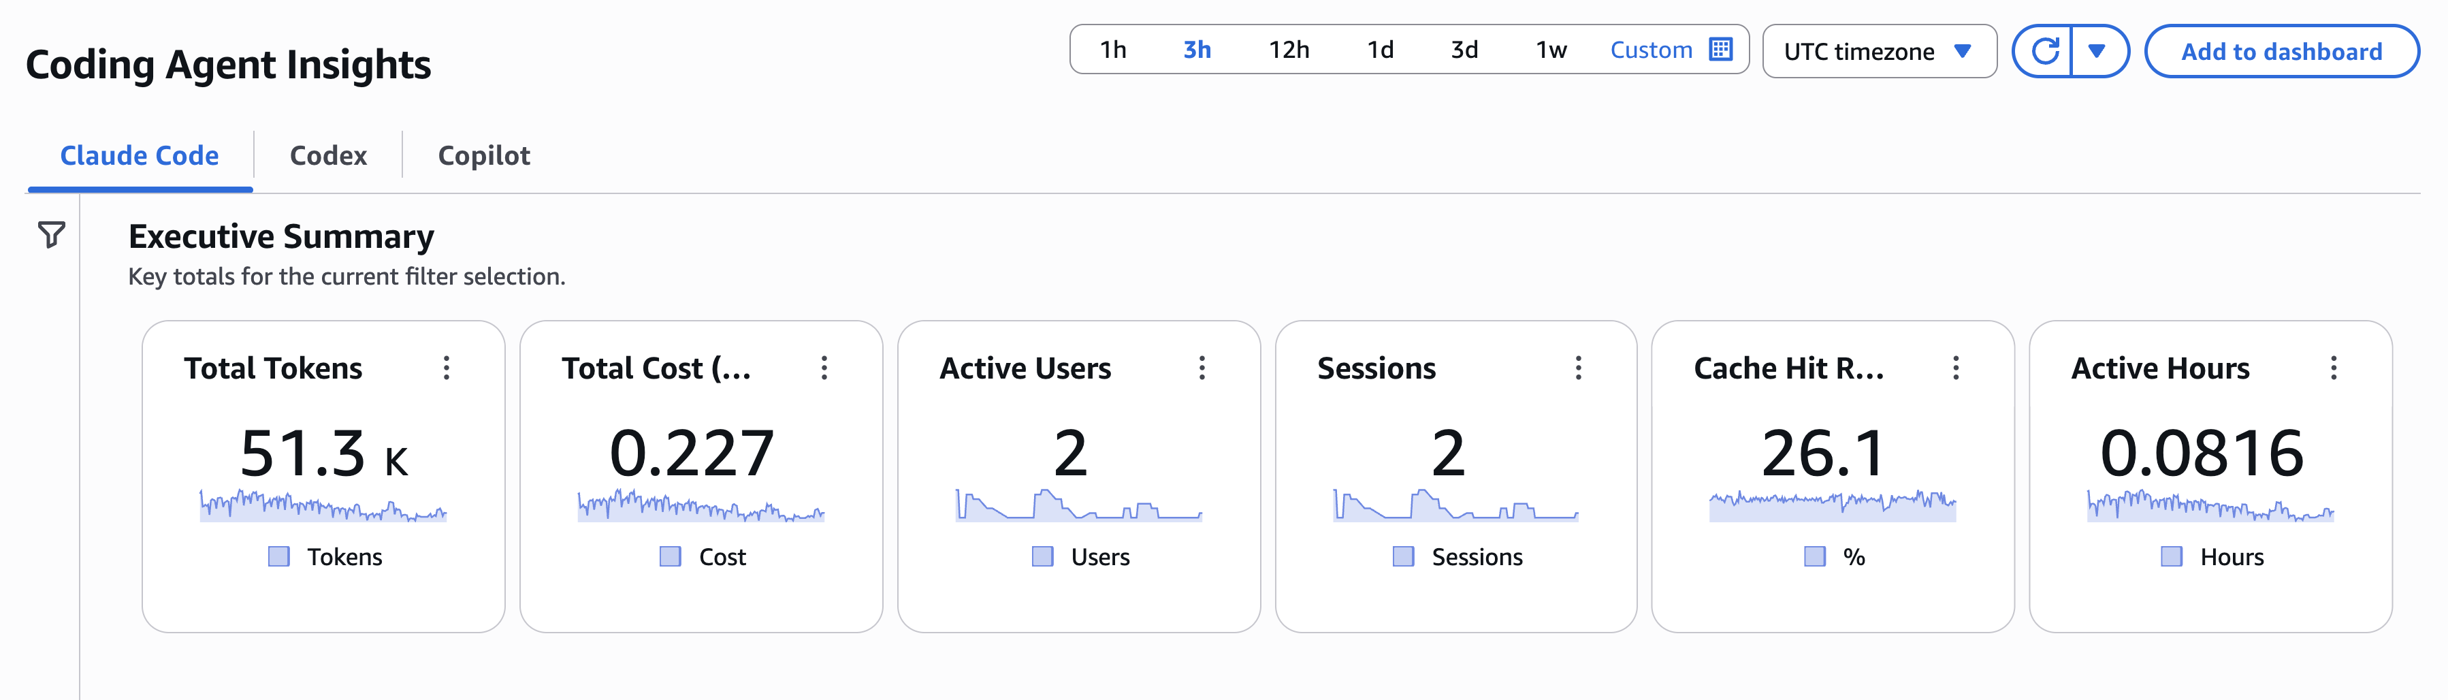Click the Tokens legend color swatch
The height and width of the screenshot is (700, 2448).
coord(278,556)
